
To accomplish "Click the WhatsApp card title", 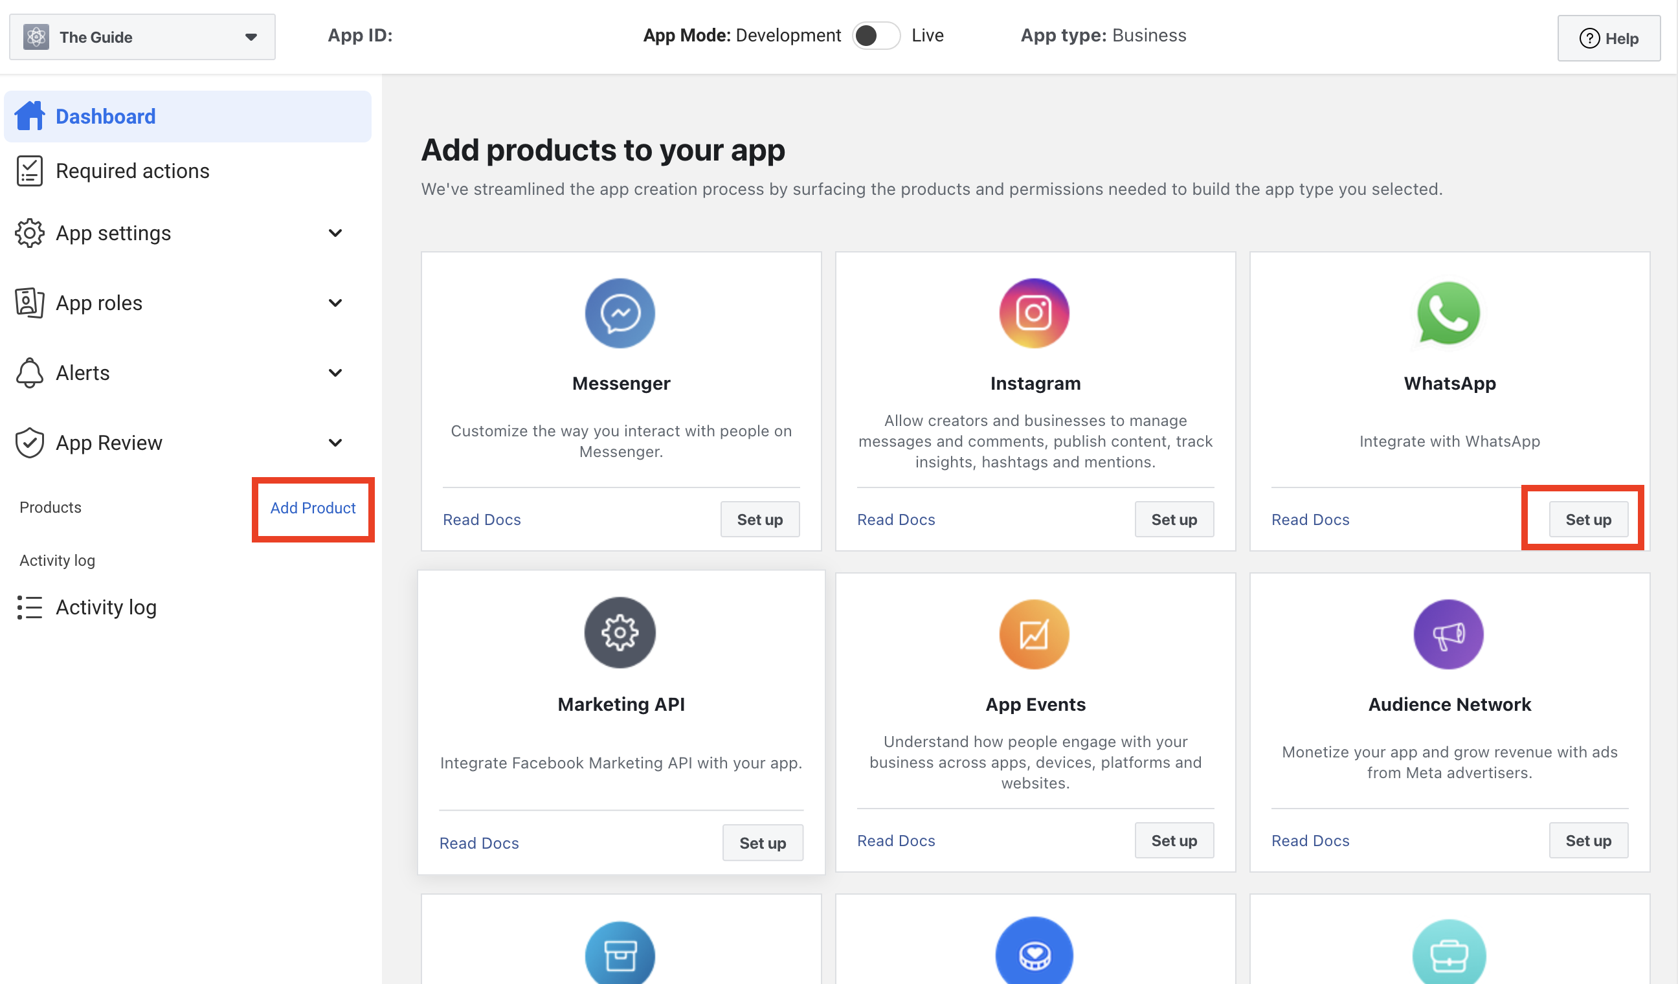I will pos(1449,383).
